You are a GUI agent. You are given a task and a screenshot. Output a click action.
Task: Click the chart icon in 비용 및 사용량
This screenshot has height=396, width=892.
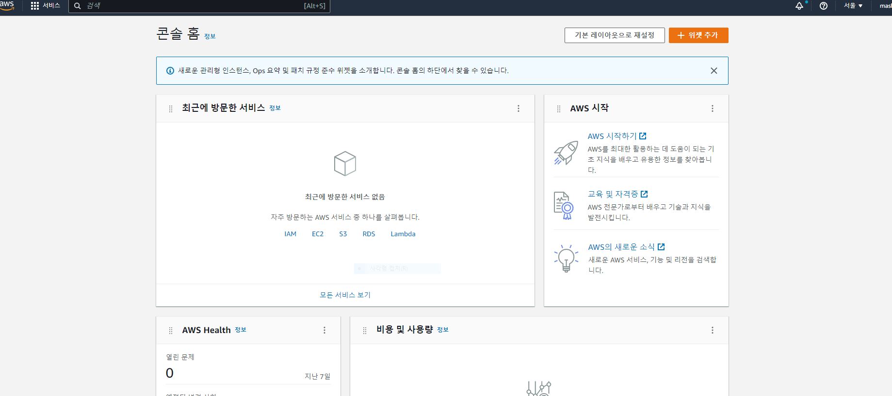[x=539, y=389]
